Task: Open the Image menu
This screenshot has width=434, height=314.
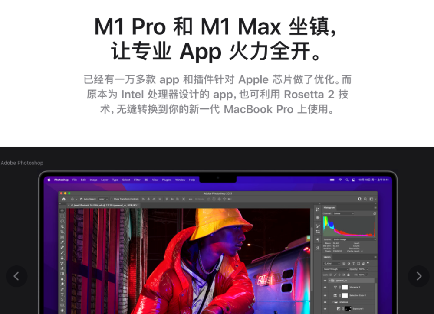Action: pyautogui.click(x=94, y=180)
